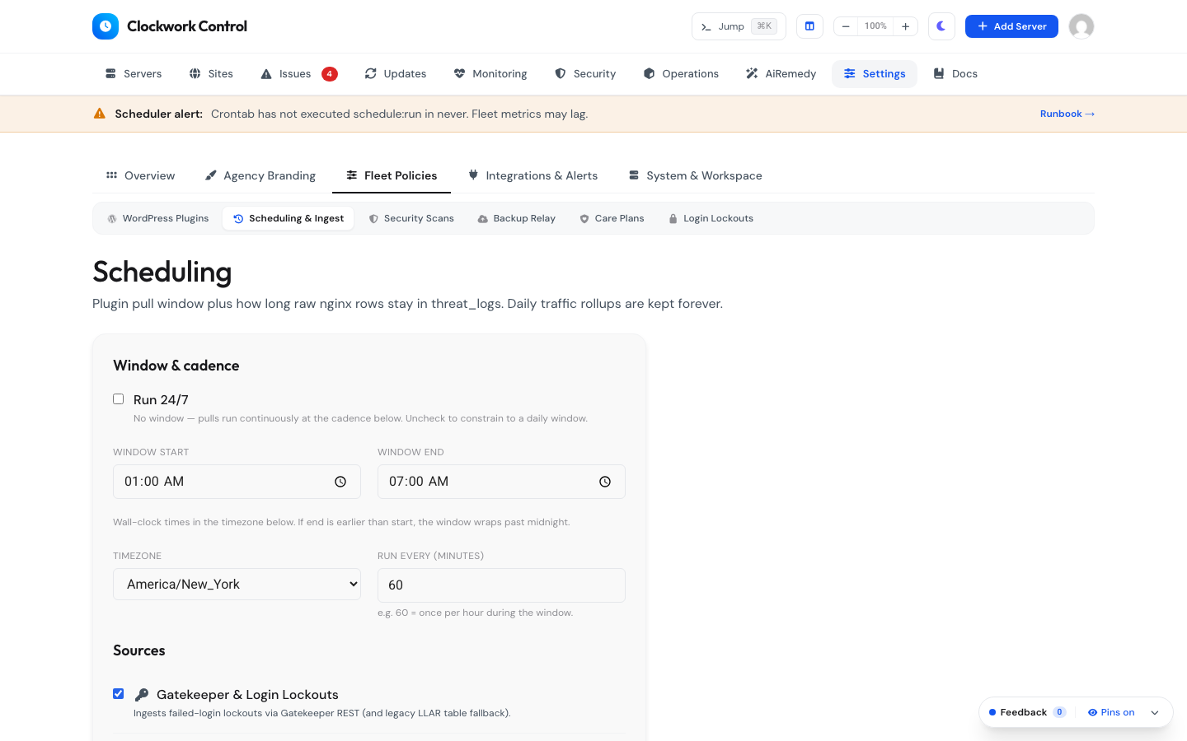Click the Clockwork Control clock logo
Viewport: 1187px width, 741px height.
(106, 26)
